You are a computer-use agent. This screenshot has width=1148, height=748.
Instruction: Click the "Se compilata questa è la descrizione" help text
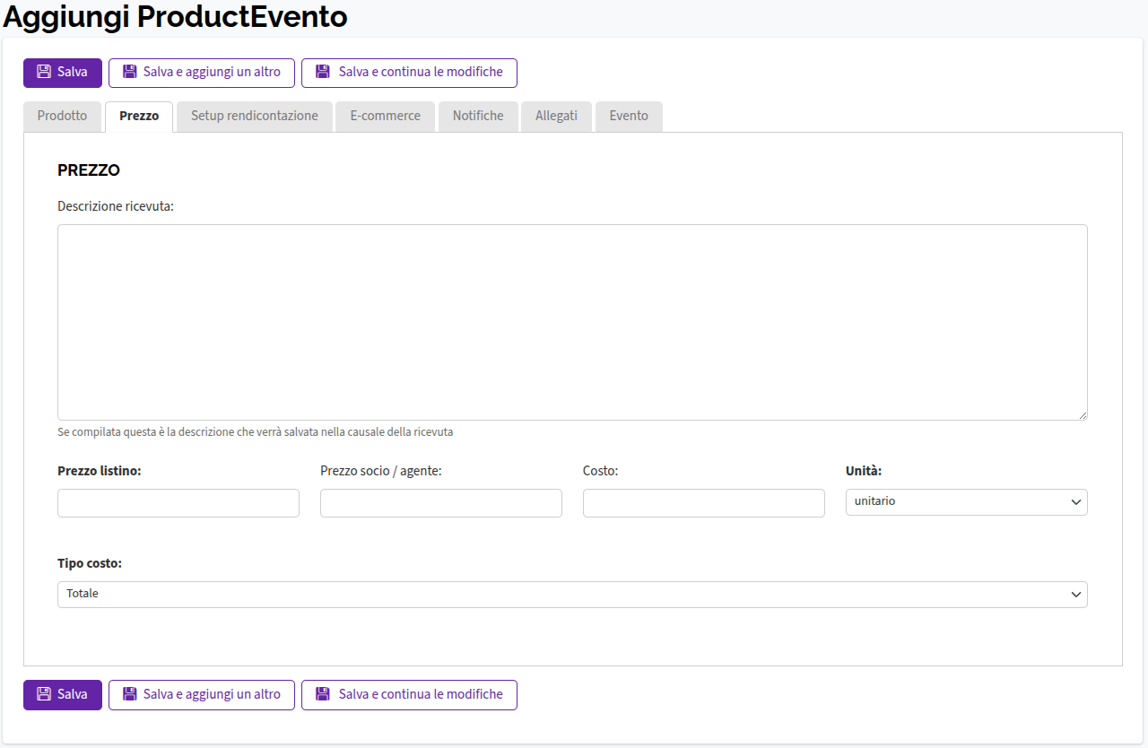[x=256, y=432]
